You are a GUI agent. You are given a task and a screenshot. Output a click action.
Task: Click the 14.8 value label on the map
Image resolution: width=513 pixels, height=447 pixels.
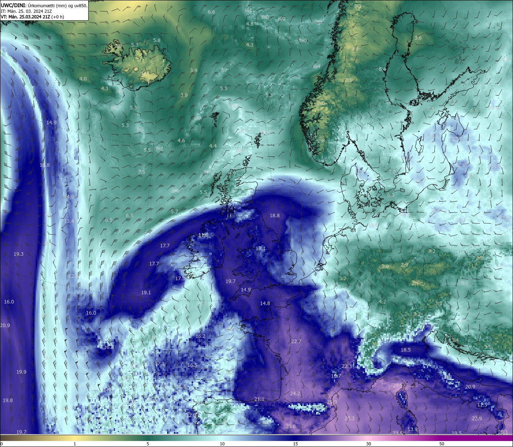(x=265, y=303)
